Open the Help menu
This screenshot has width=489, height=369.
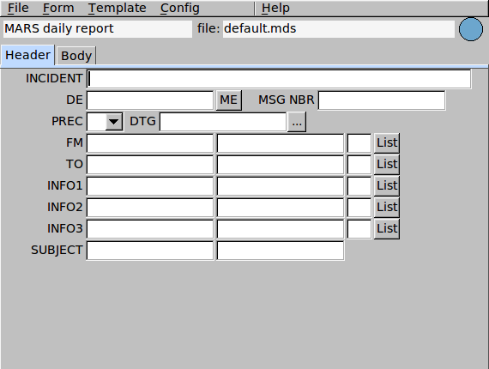coord(275,8)
